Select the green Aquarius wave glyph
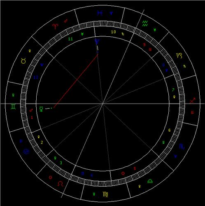This screenshot has height=206, width=205. coord(145,24)
